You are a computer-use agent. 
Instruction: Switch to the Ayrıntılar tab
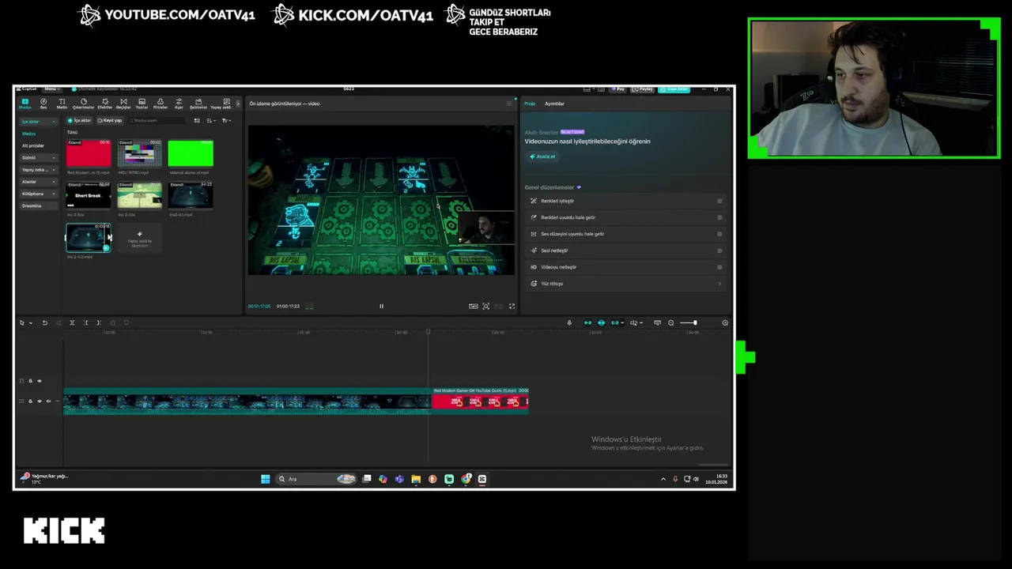click(554, 104)
